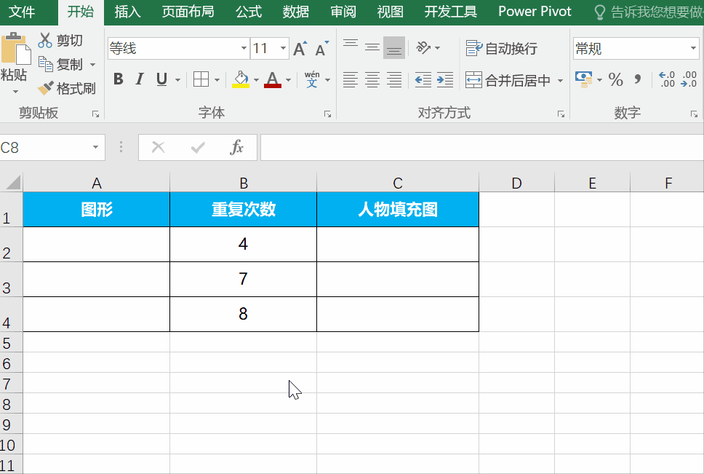This screenshot has width=704, height=474.
Task: Toggle italic formatting
Action: [139, 79]
